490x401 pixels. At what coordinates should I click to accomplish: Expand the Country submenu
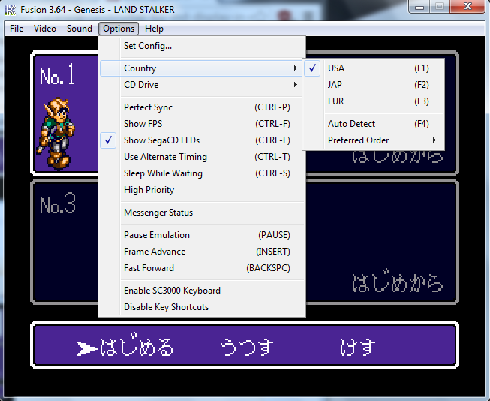(x=202, y=68)
